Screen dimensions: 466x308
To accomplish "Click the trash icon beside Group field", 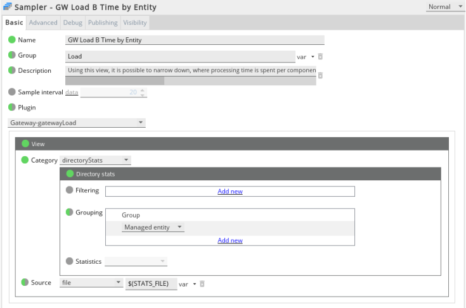I will [x=320, y=56].
